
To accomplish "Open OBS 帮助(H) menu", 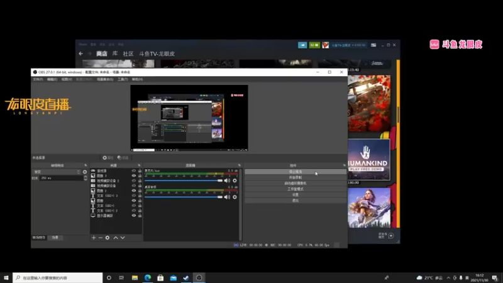I will [x=137, y=79].
